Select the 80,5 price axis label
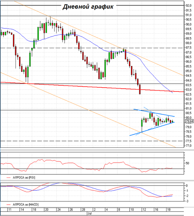 (x=189, y=113)
